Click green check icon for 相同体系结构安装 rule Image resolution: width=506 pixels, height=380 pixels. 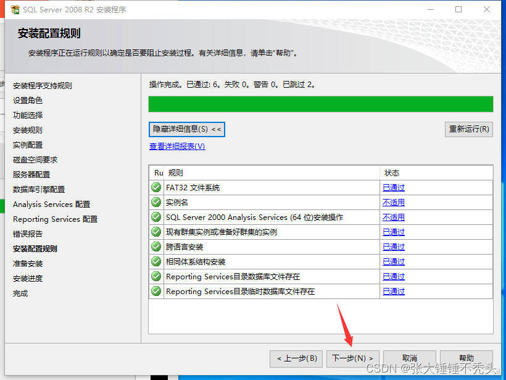[x=156, y=262]
